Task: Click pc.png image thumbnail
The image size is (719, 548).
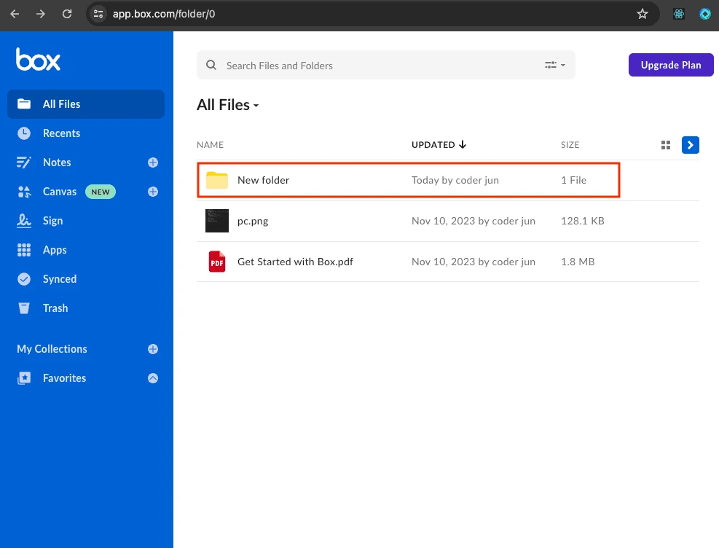Action: click(x=217, y=221)
